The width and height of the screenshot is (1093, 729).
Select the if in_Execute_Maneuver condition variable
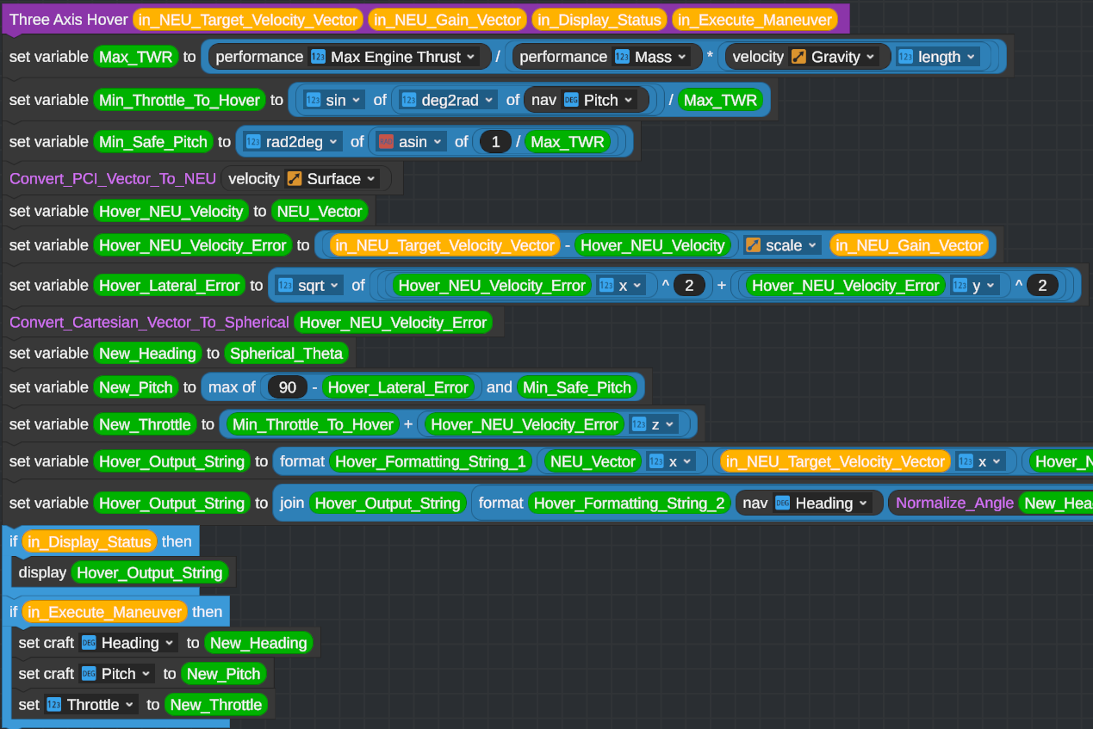104,612
